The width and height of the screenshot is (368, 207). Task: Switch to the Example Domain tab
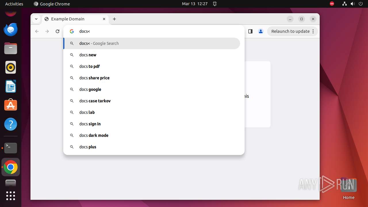(x=75, y=19)
